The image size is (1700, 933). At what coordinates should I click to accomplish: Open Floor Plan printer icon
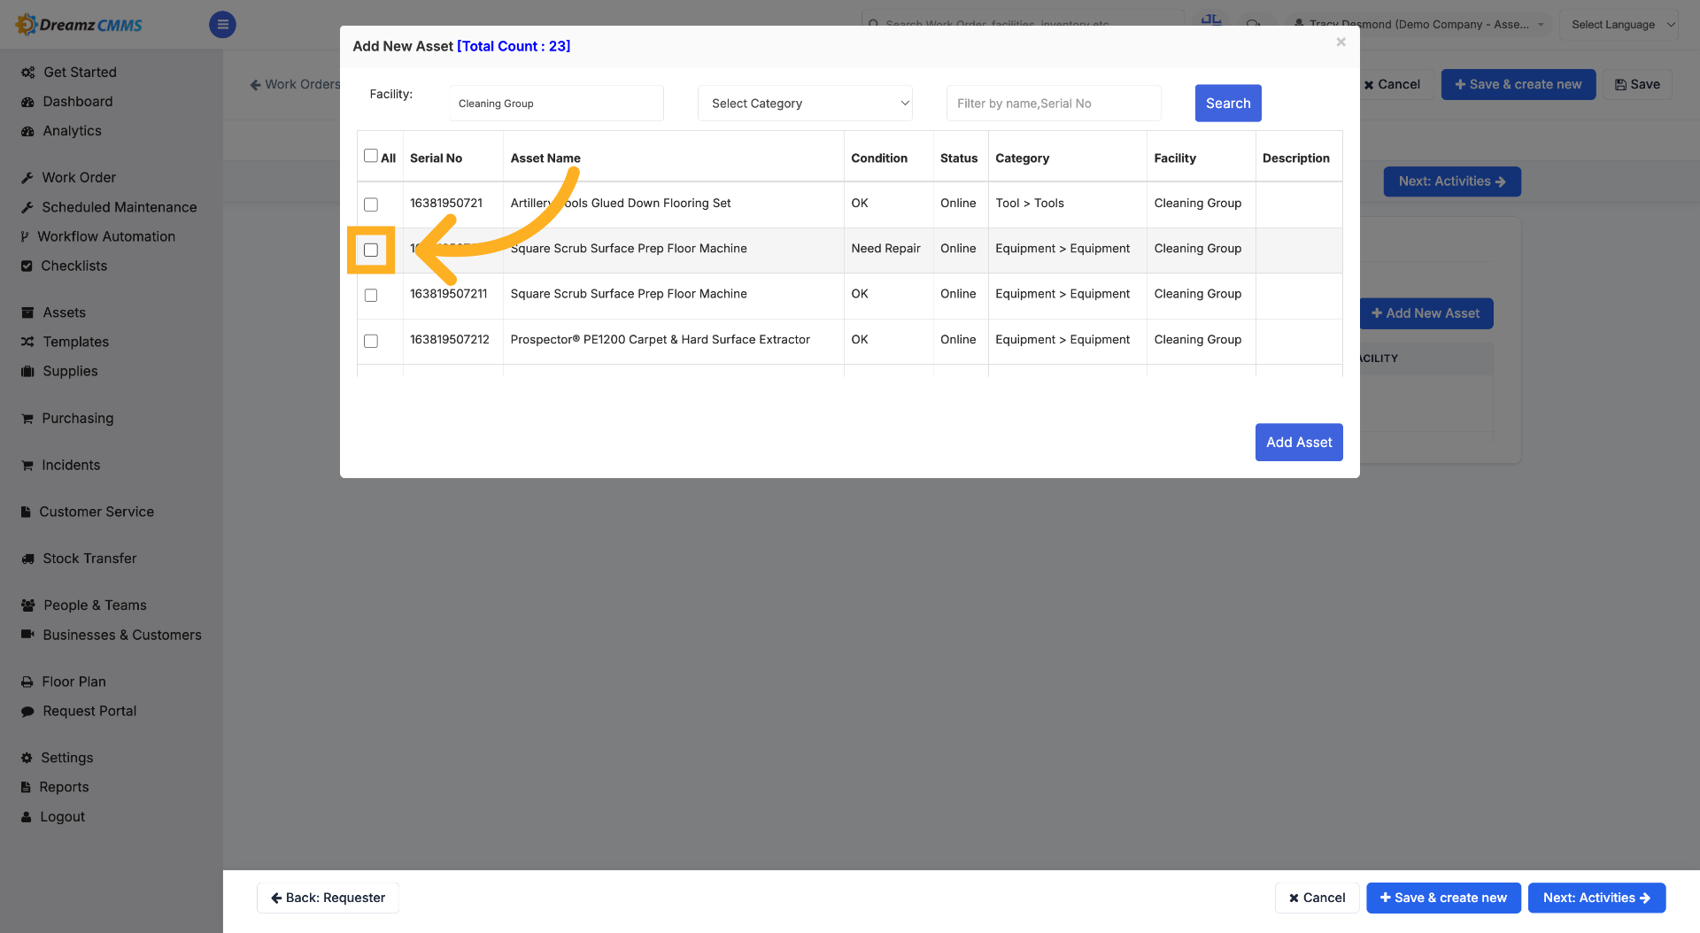[x=27, y=682]
